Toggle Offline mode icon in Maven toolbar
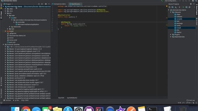Viewport: 198px width, 111px height. tap(190, 7)
